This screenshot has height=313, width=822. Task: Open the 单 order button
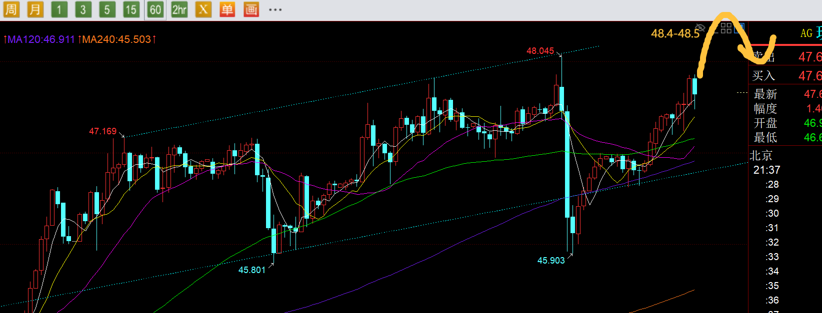point(227,9)
